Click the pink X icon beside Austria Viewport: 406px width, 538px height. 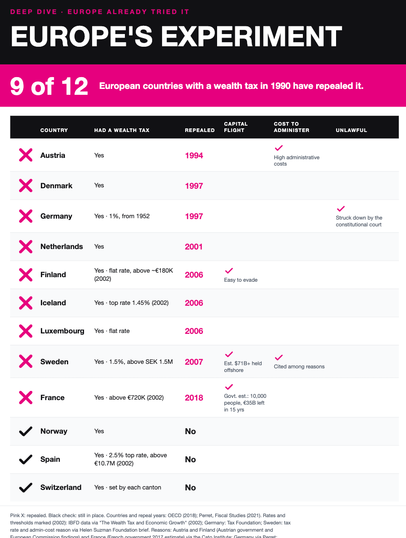[26, 155]
